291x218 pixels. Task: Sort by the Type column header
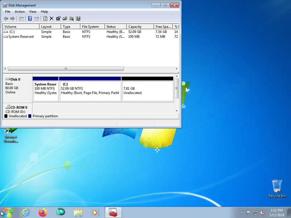point(70,26)
